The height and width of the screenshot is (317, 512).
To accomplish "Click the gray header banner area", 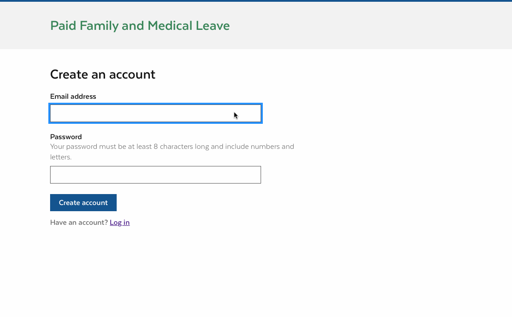I will pos(352,25).
